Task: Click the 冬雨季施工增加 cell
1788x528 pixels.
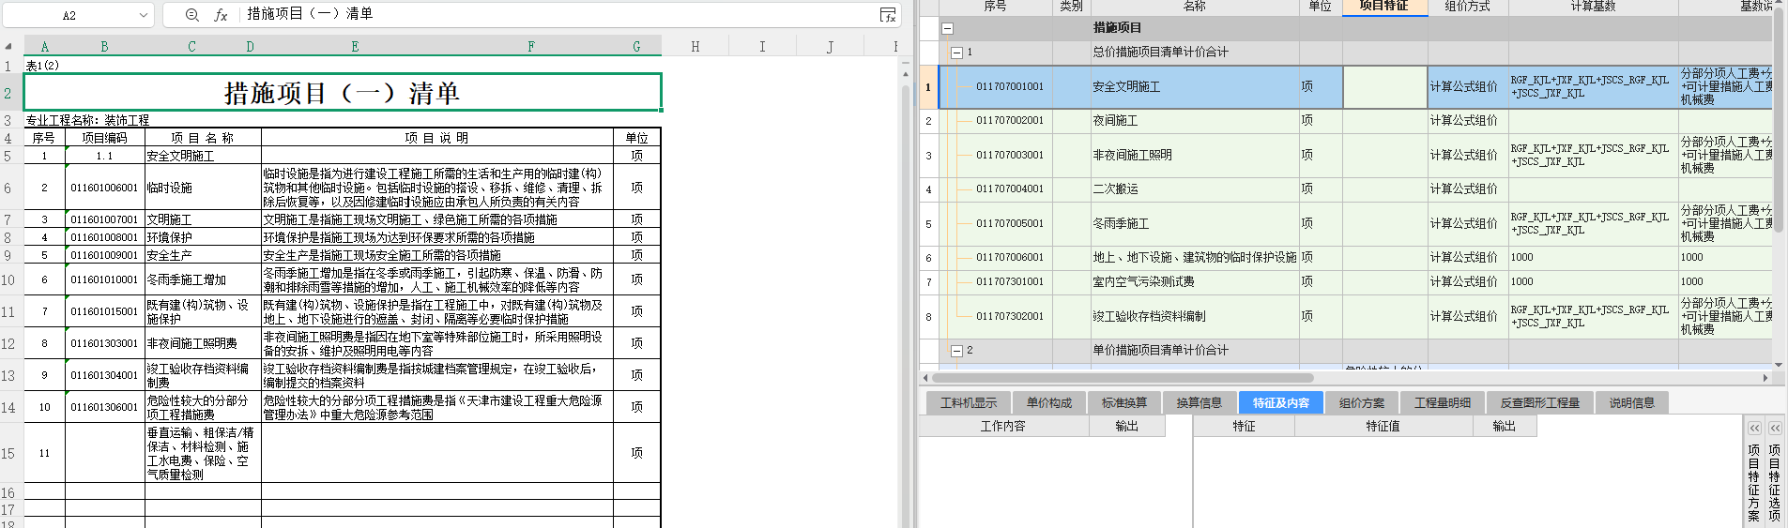Action: [x=203, y=279]
